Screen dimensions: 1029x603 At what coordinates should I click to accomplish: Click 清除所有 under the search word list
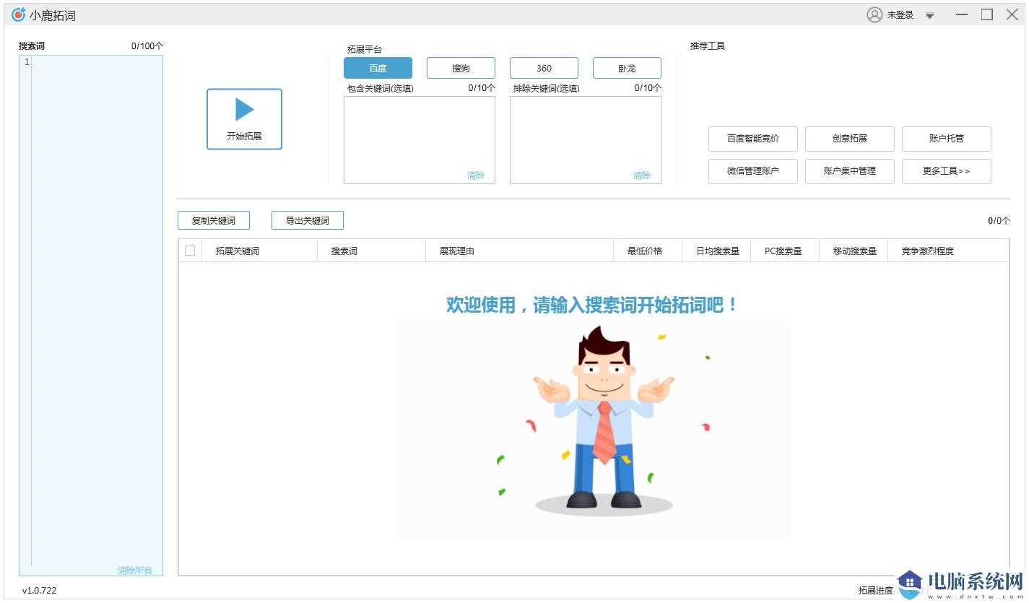pyautogui.click(x=135, y=571)
